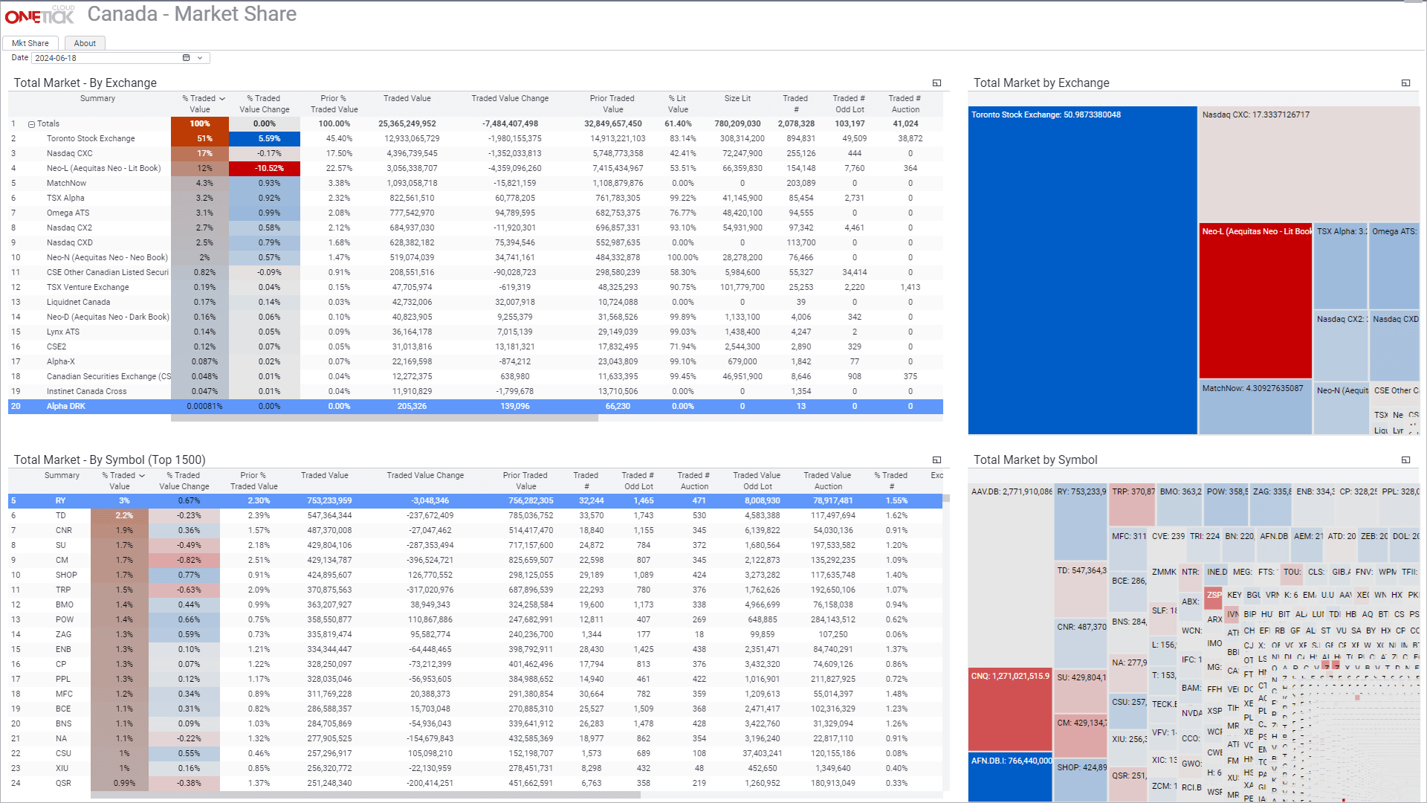Select the TD symbol row
Viewport: 1427px width, 803px height.
476,515
